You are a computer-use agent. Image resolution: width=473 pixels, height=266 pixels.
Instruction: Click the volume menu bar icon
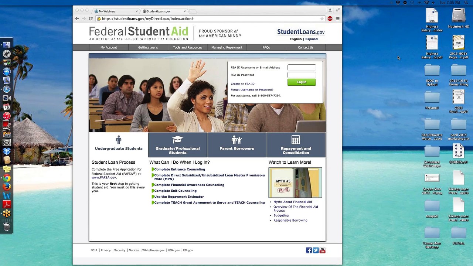(434, 3)
